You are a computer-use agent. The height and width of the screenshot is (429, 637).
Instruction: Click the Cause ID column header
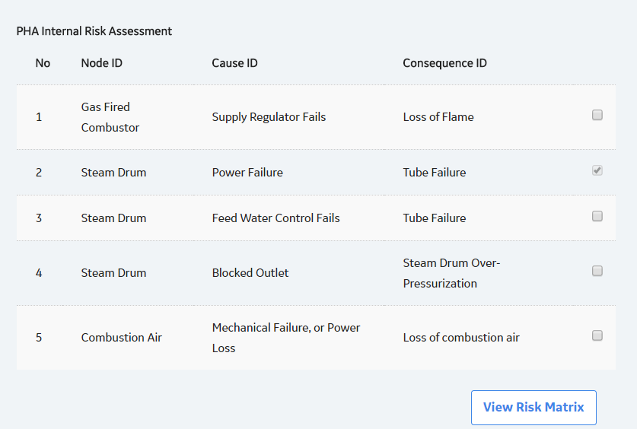click(x=235, y=63)
